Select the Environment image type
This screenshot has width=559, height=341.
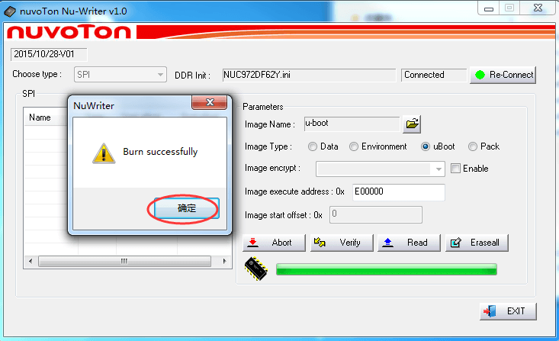(354, 146)
